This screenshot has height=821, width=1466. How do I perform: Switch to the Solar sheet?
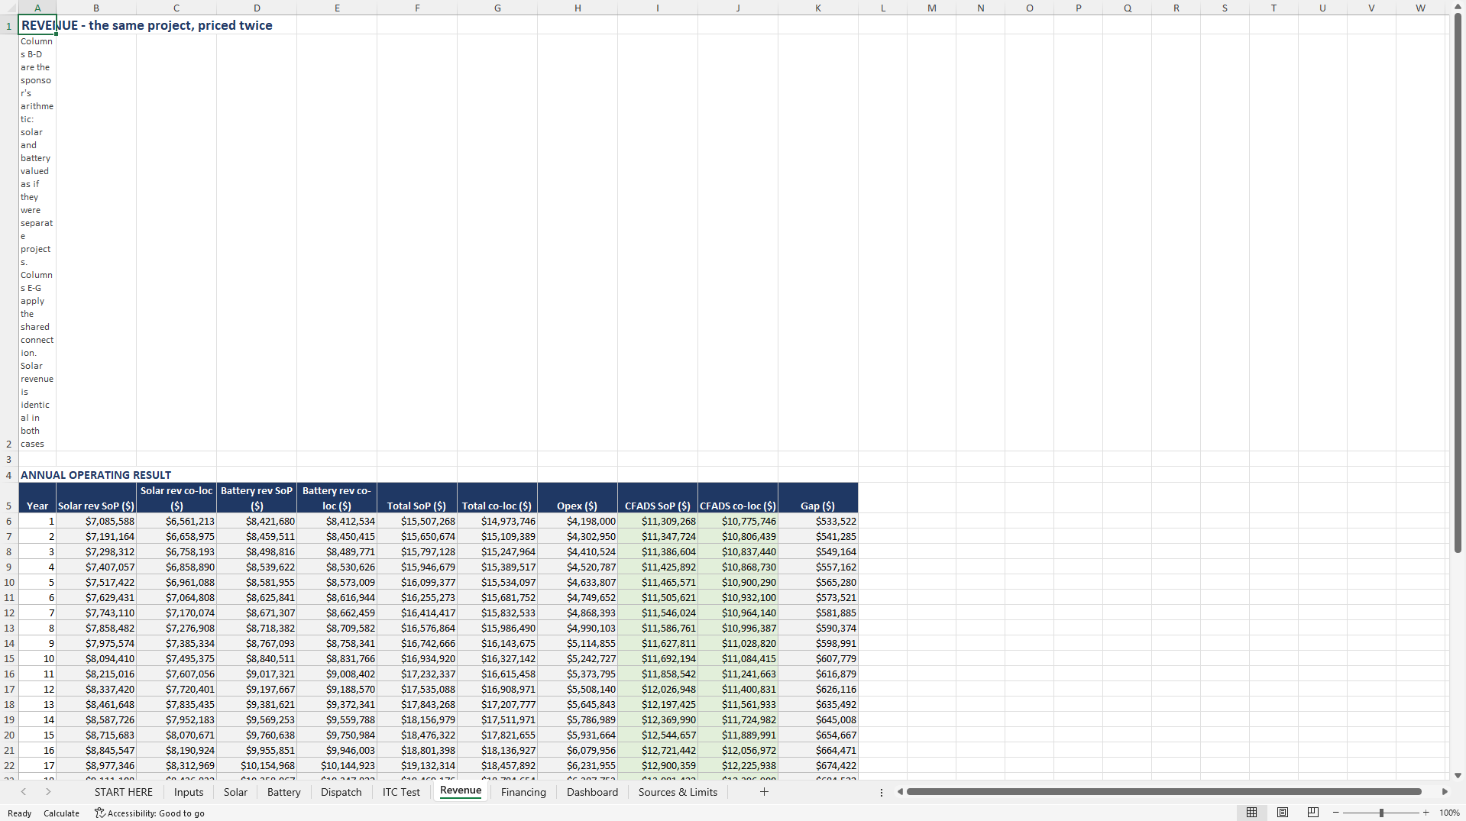point(235,792)
